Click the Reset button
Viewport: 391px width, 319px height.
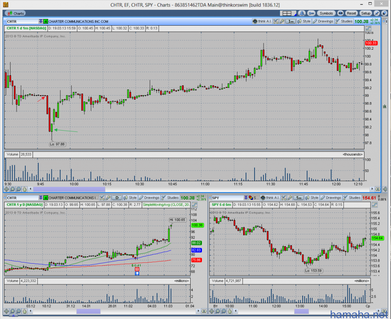351,13
